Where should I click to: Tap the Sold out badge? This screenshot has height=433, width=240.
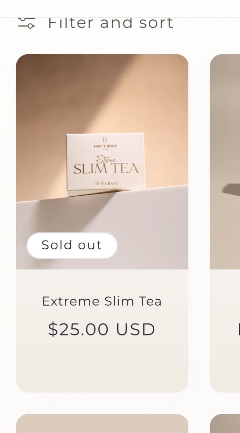point(72,245)
